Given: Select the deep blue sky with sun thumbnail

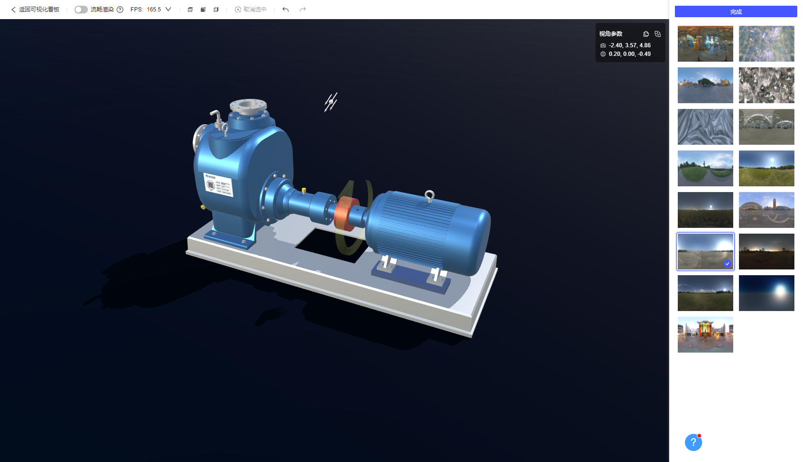Looking at the screenshot, I should click(x=767, y=293).
